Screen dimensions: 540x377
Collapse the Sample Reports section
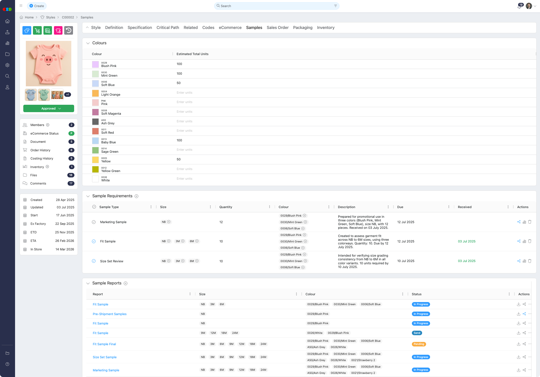88,283
